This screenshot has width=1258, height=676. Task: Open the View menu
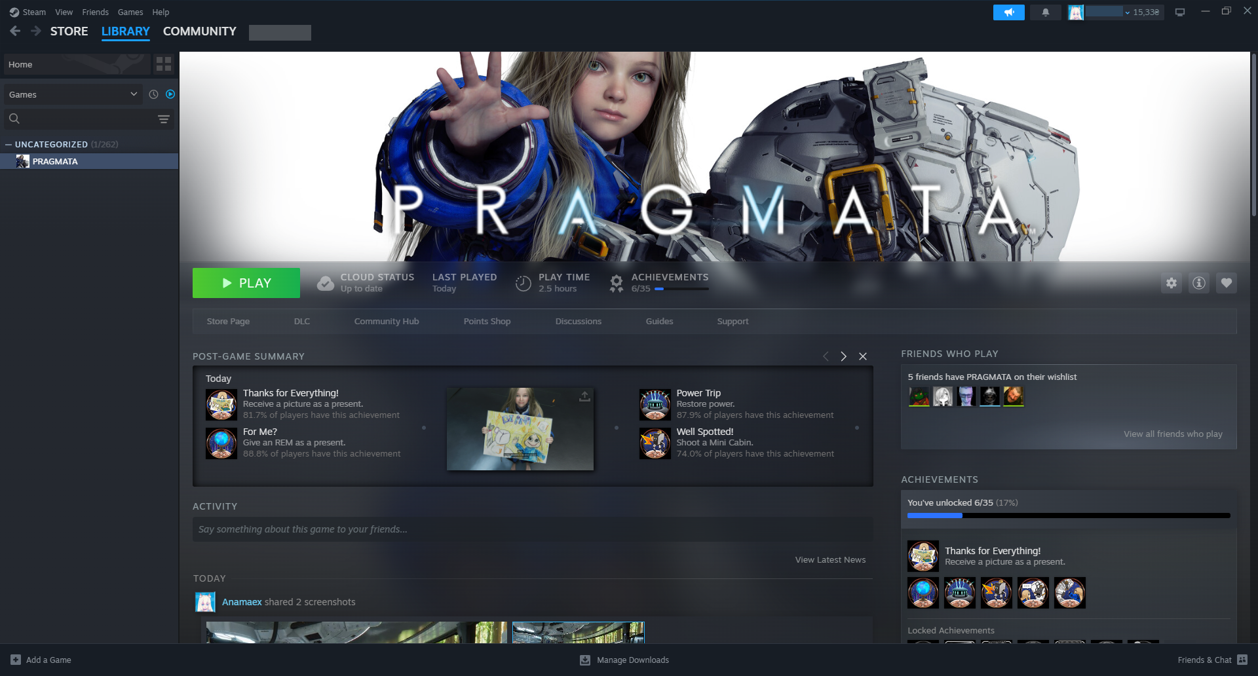pos(64,12)
